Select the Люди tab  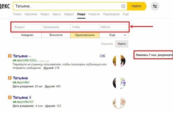point(81,14)
